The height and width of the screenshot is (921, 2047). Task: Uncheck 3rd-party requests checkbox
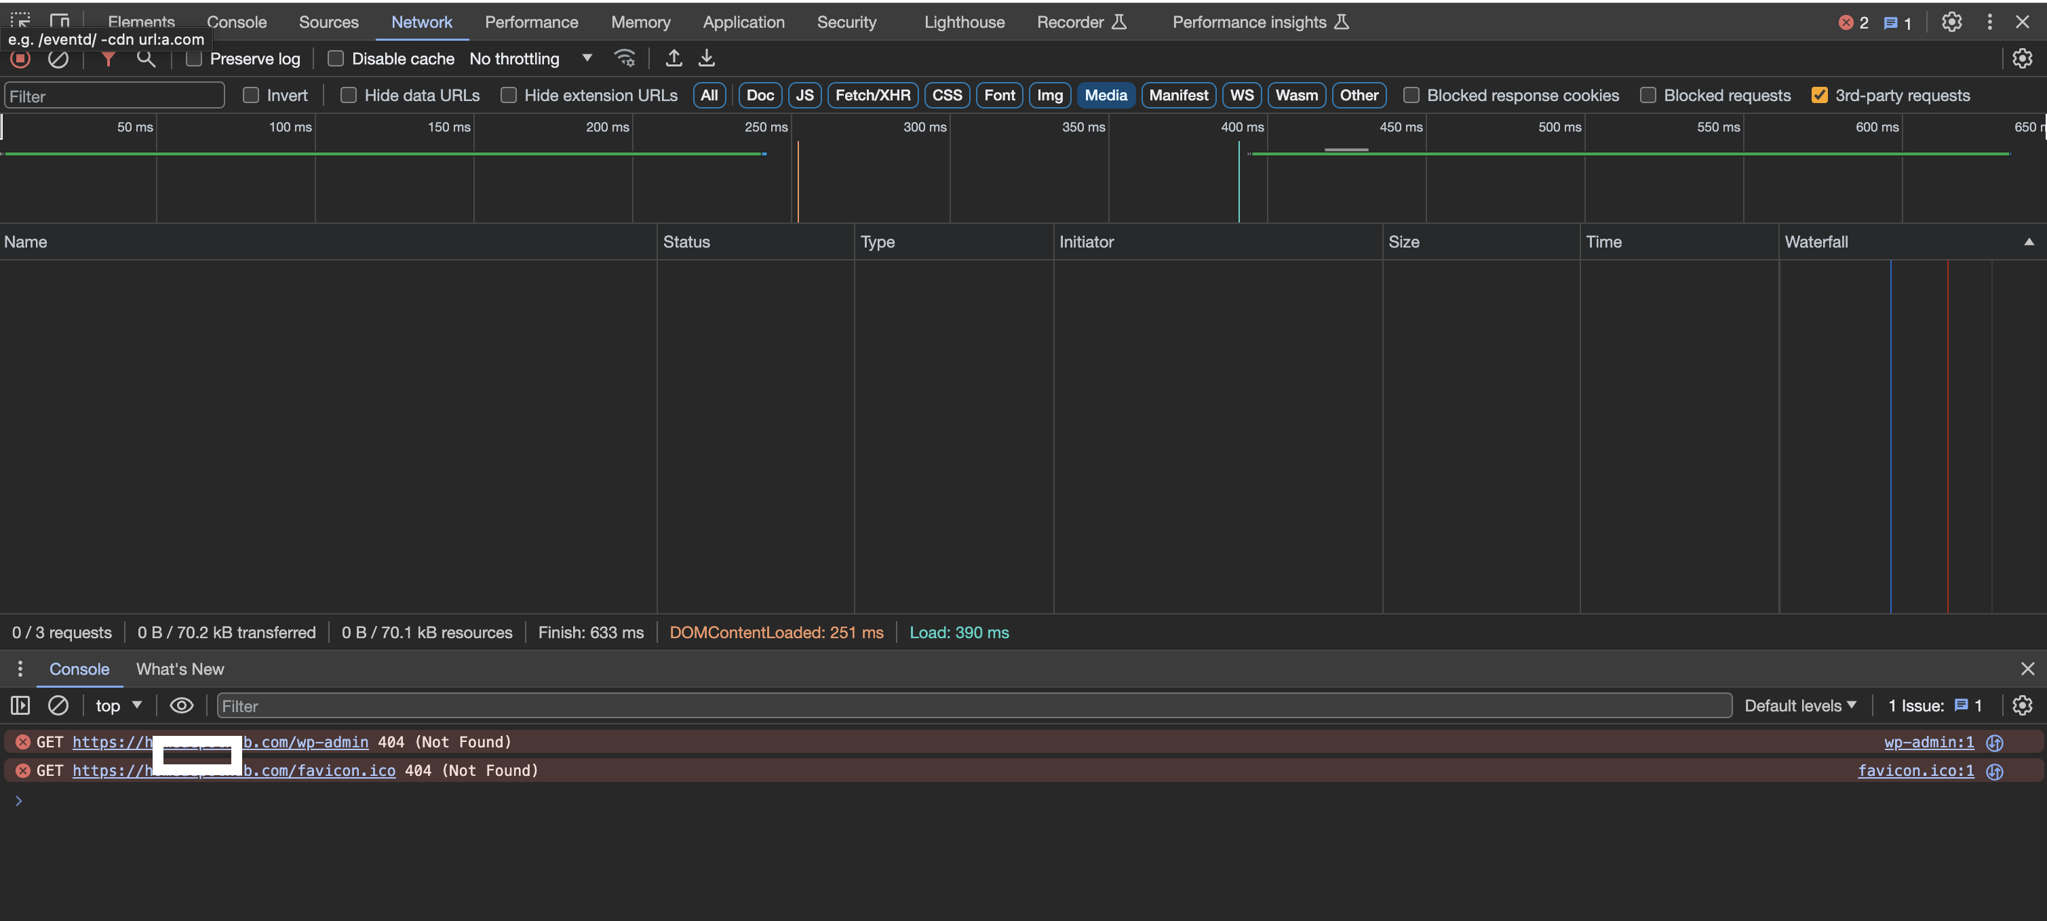click(x=1819, y=96)
